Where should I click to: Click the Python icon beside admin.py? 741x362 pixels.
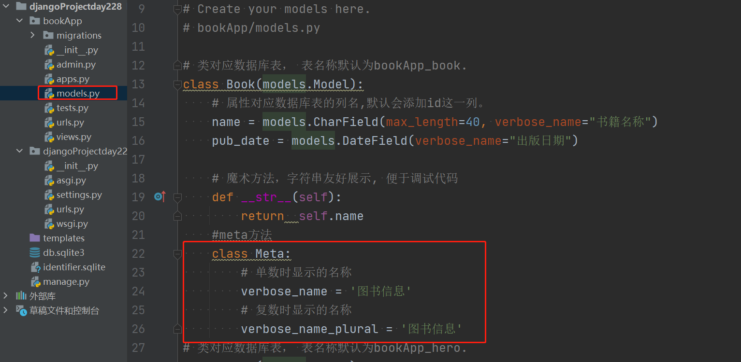point(49,65)
